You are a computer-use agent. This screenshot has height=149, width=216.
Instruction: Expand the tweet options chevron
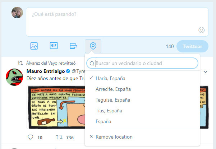[205, 72]
